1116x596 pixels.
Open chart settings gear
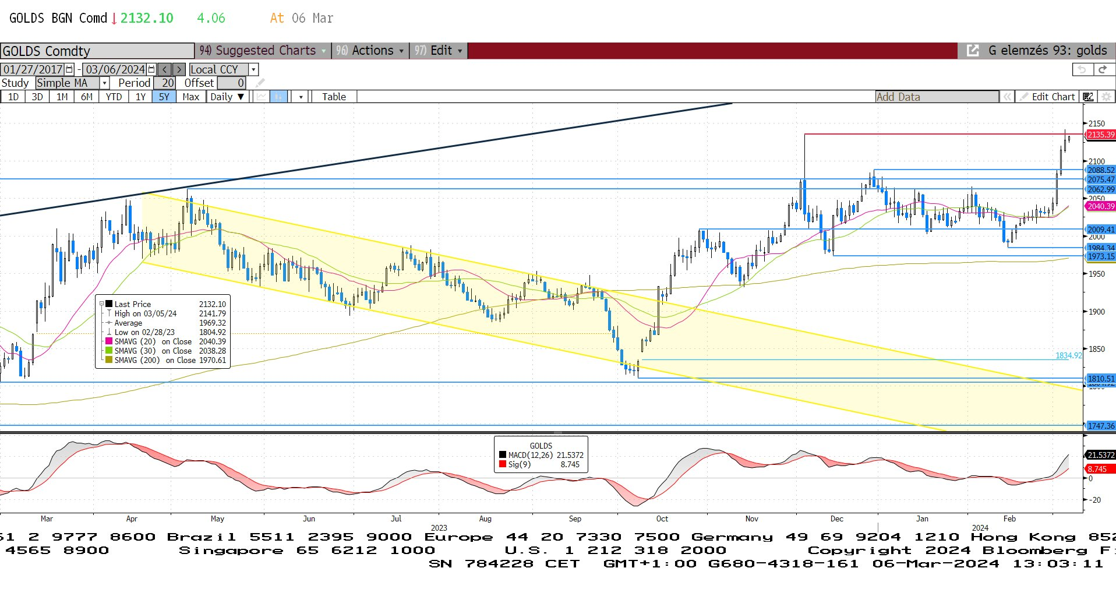tap(1106, 97)
